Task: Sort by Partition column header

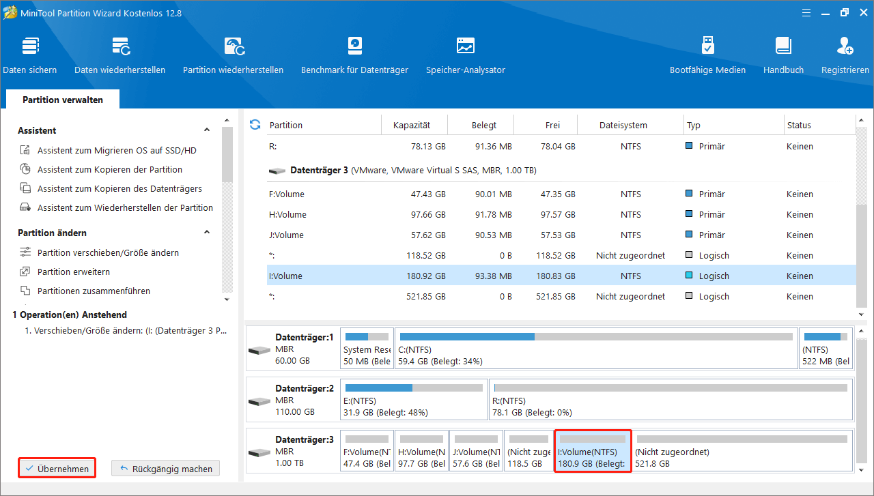Action: 286,126
